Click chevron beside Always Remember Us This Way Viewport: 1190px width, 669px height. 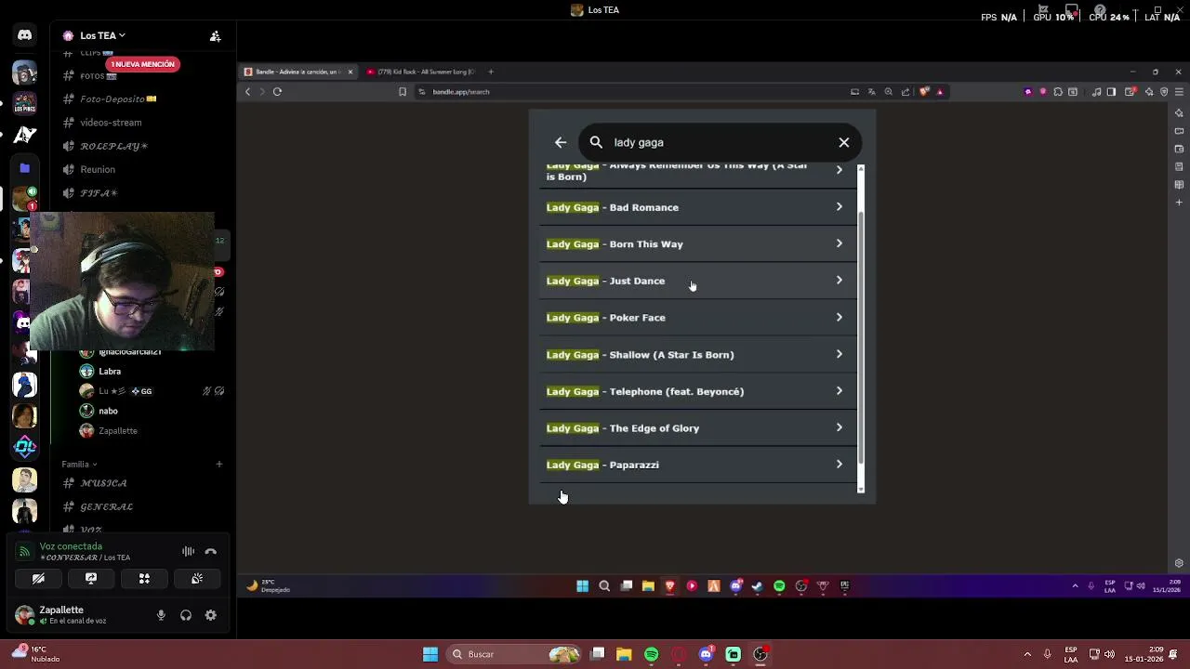tap(839, 170)
